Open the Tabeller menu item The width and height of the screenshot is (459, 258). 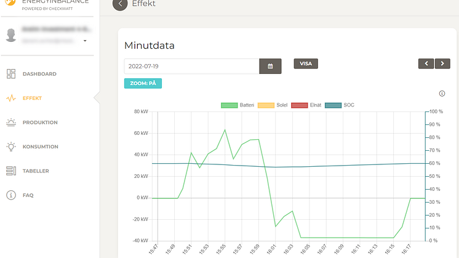(x=36, y=171)
